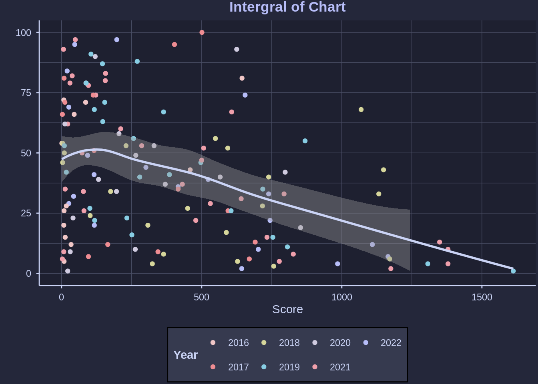Click the 2020 gray legend dot

coord(315,343)
